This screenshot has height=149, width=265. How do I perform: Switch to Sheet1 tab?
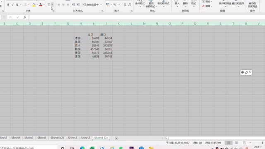[x=42, y=138]
